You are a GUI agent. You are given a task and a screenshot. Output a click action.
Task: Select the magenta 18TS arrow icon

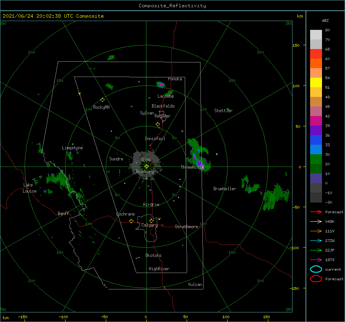316,260
